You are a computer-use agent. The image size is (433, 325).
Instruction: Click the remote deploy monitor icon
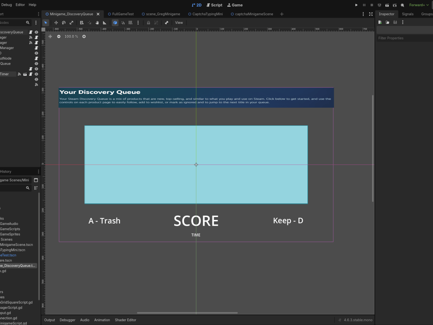379,5
